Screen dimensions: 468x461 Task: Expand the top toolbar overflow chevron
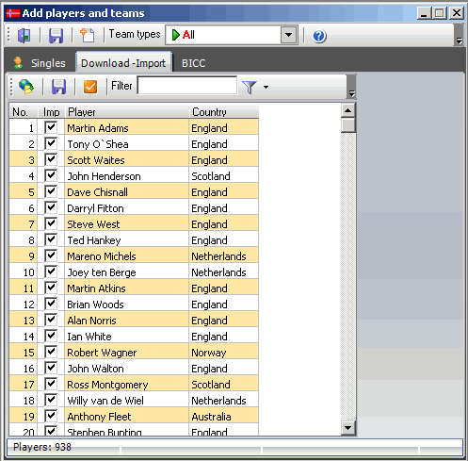(460, 41)
